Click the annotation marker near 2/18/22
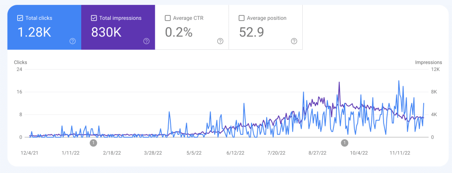Image resolution: width=452 pixels, height=173 pixels. (x=94, y=143)
